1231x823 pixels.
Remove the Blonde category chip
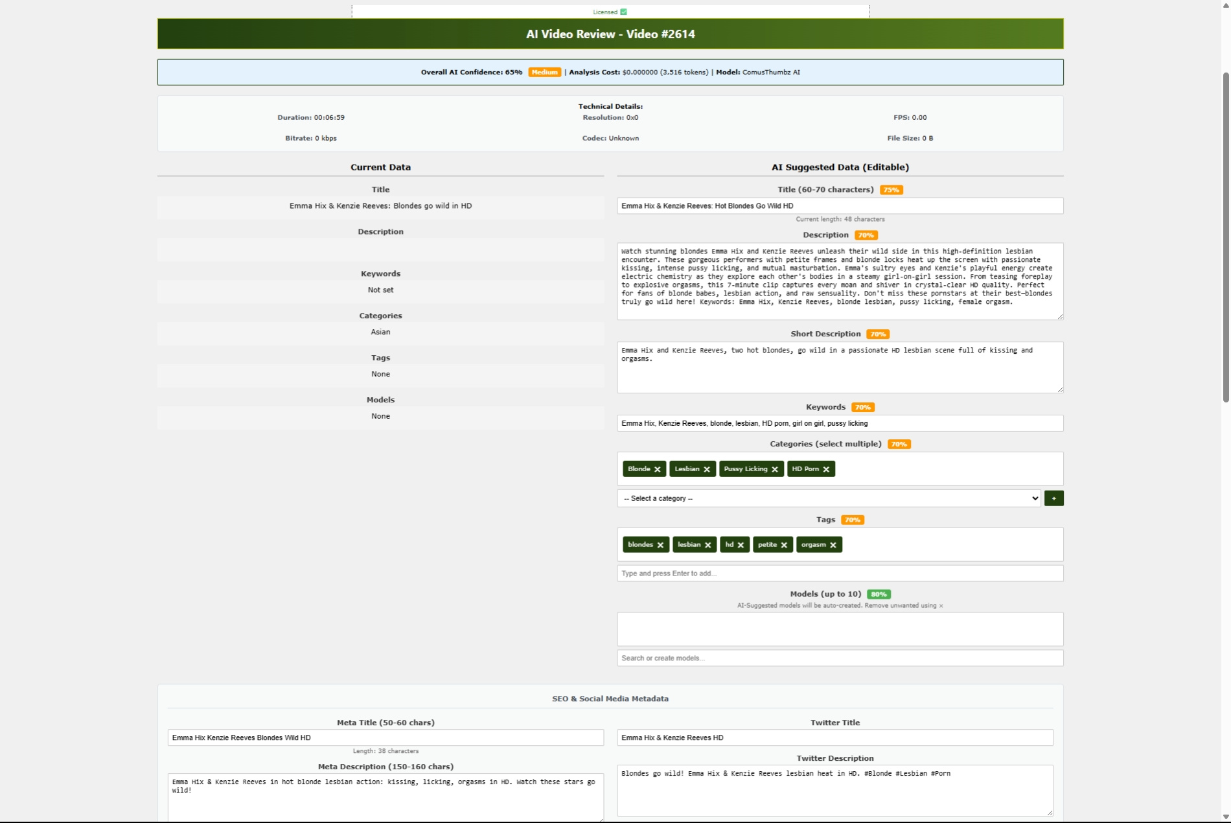657,469
